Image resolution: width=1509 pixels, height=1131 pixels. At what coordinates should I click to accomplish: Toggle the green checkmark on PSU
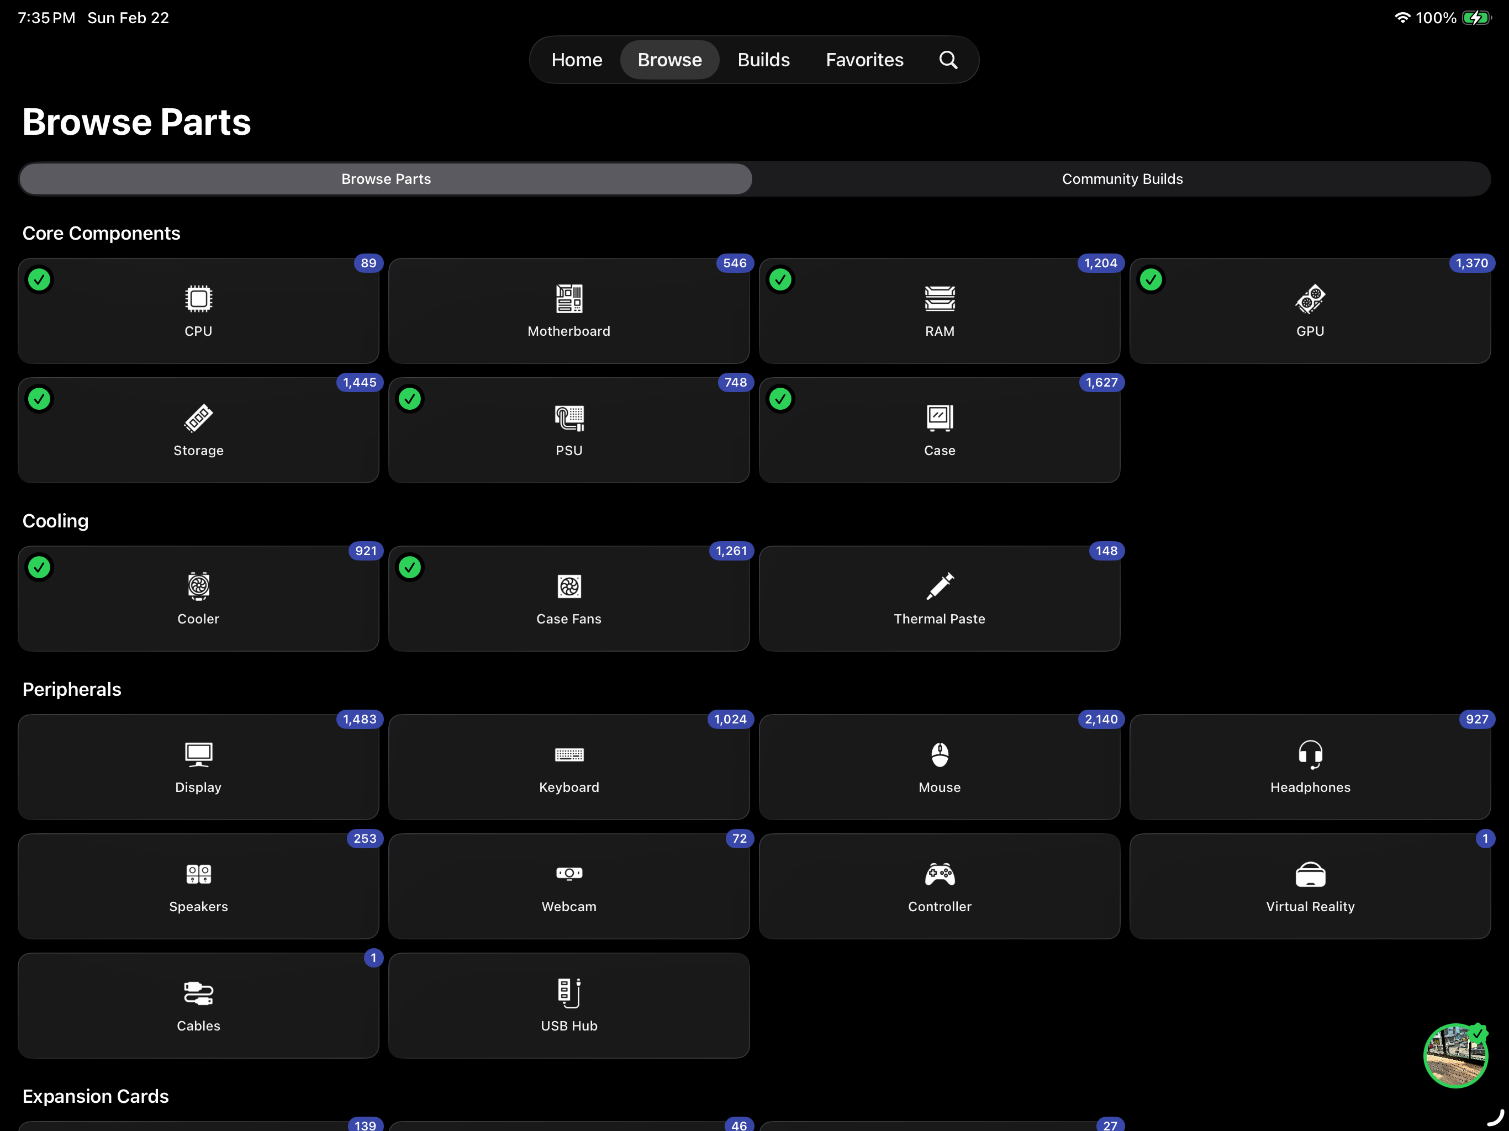tap(410, 399)
